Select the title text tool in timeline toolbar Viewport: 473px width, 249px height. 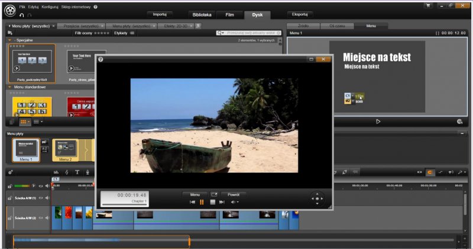(x=77, y=172)
